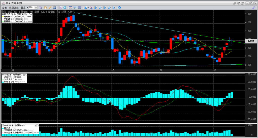
Task: Select the two-row chart layout icon
Action: coord(75,8)
